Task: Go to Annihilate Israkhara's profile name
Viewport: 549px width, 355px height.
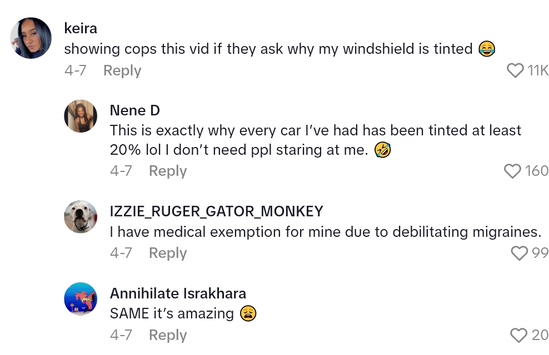Action: click(x=178, y=293)
